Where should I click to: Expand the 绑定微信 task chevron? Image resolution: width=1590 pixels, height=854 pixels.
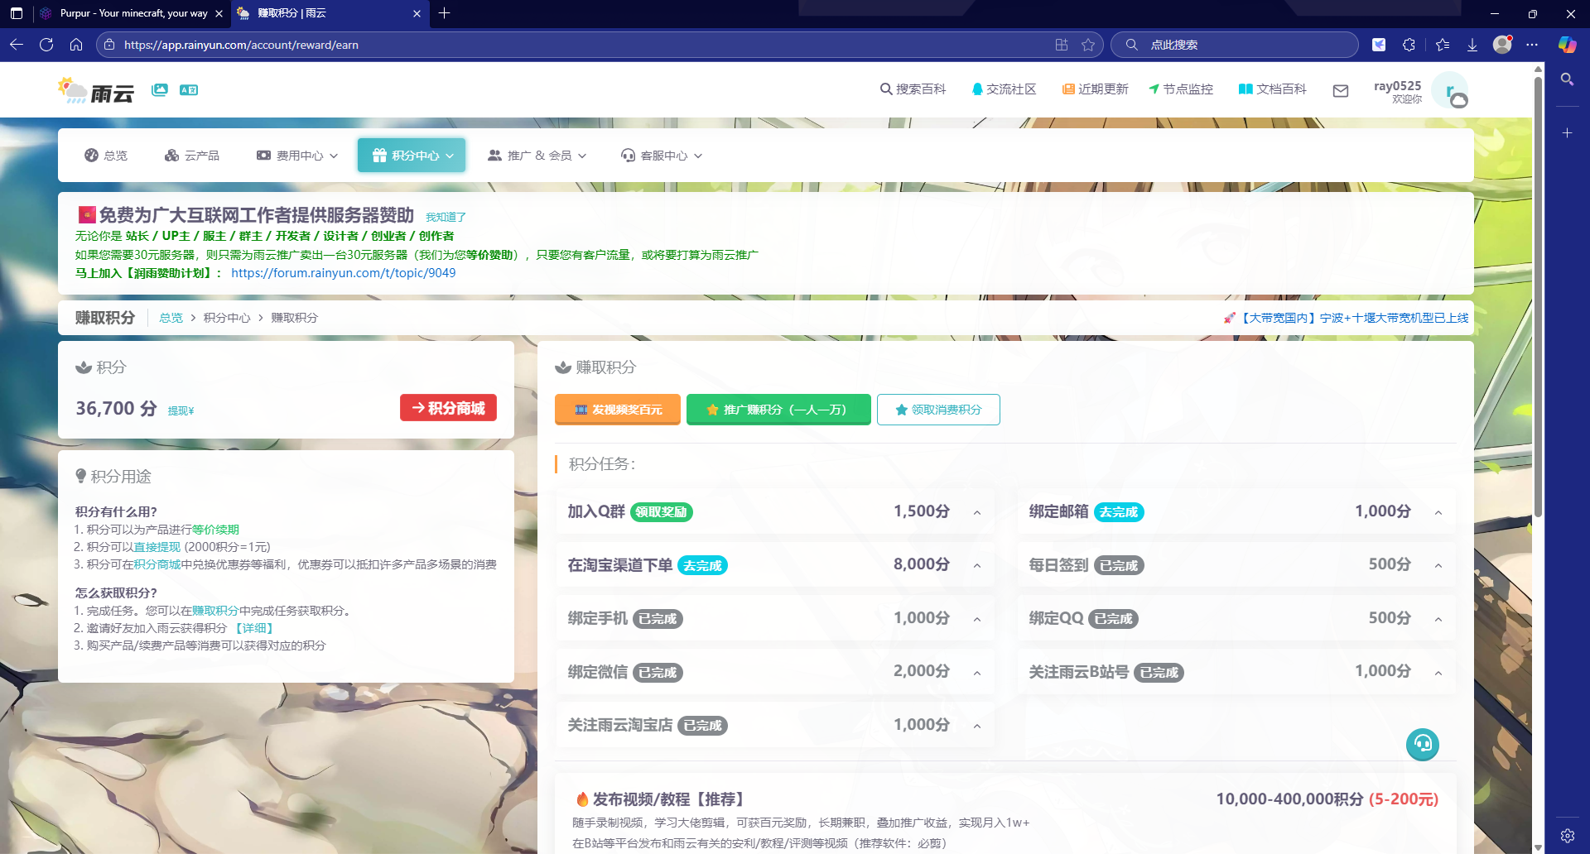click(977, 674)
